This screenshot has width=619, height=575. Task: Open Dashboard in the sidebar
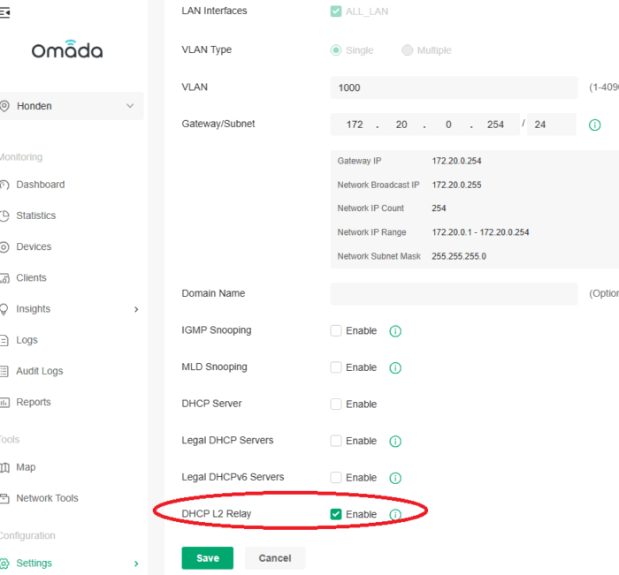(40, 185)
